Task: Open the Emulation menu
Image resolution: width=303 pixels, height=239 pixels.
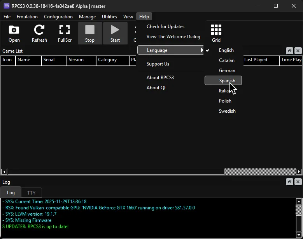Action: 27,17
